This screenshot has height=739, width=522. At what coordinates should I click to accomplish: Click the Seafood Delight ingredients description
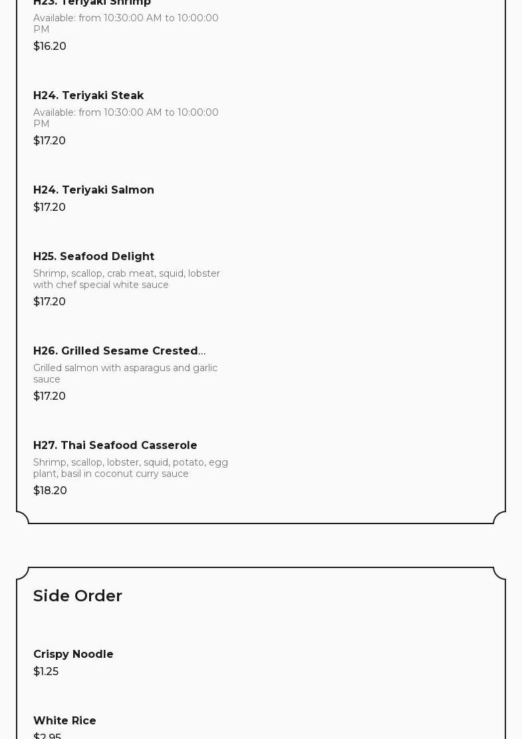pyautogui.click(x=127, y=279)
